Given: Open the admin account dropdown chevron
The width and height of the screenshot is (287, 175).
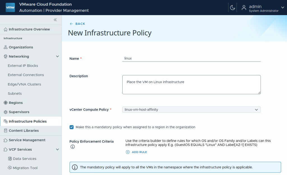Looking at the screenshot, I should (x=283, y=8).
